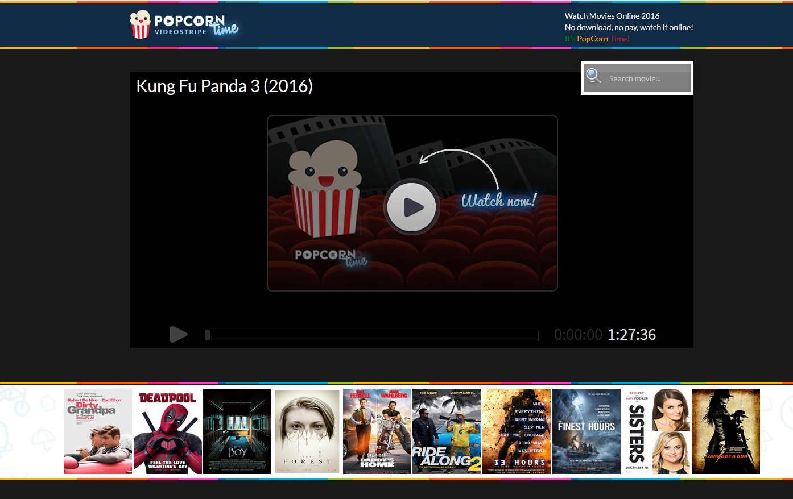The width and height of the screenshot is (793, 499).
Task: Click the 0:00:00 elapsed time
Action: point(578,335)
